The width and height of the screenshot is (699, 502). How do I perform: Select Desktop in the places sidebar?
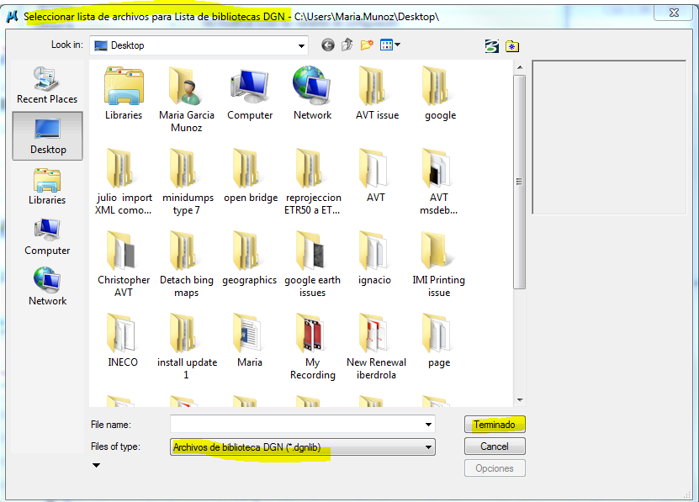click(47, 136)
